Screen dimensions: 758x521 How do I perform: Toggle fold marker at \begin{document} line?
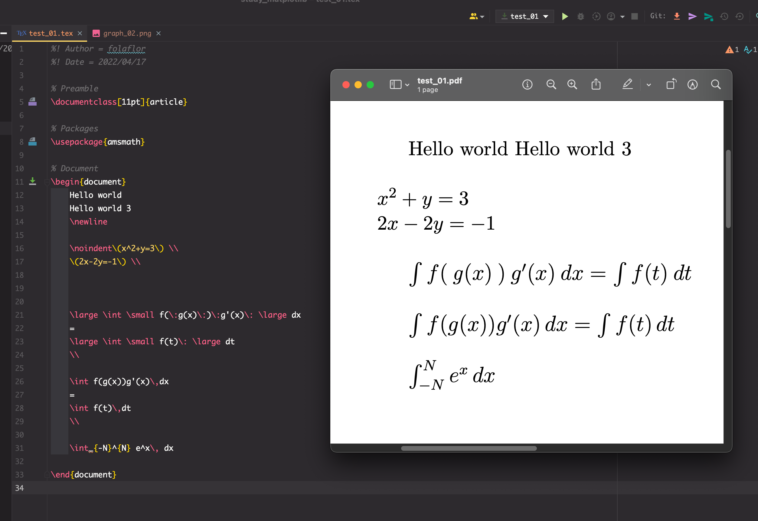pos(47,182)
